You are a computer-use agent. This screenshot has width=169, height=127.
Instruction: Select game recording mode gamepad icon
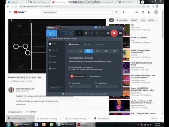(106, 51)
